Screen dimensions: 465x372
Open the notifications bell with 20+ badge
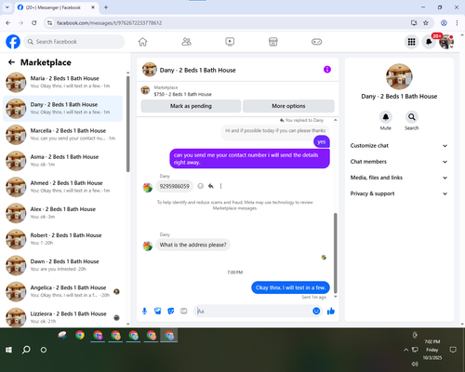[429, 42]
